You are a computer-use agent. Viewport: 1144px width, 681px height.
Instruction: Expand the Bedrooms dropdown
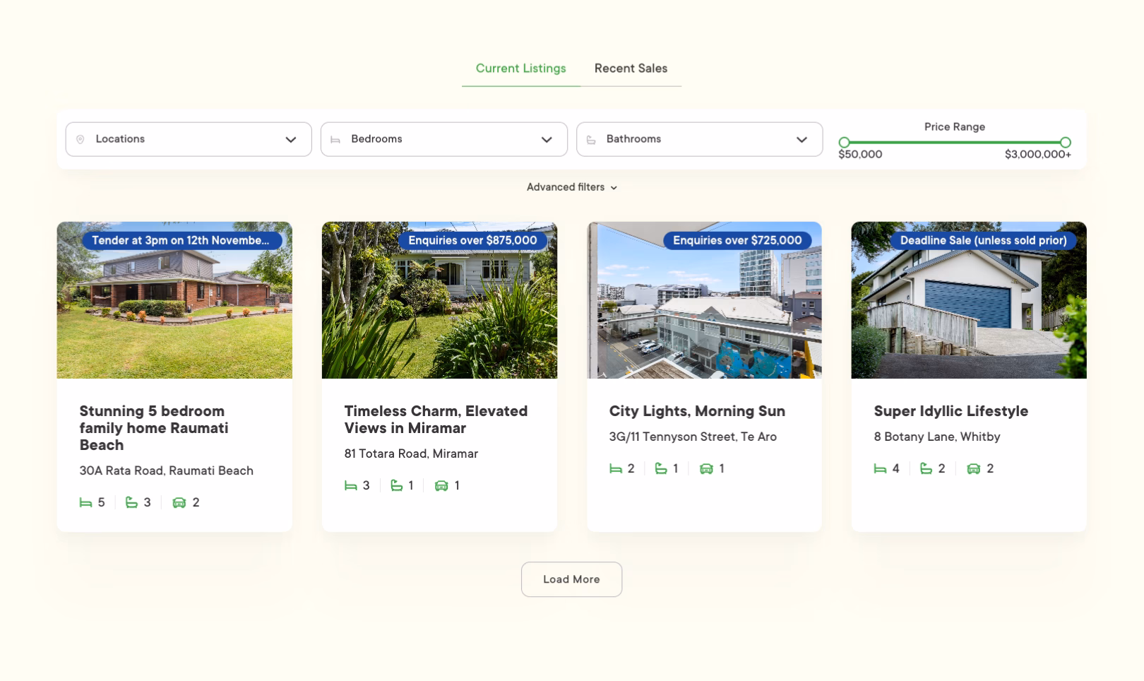pos(443,139)
